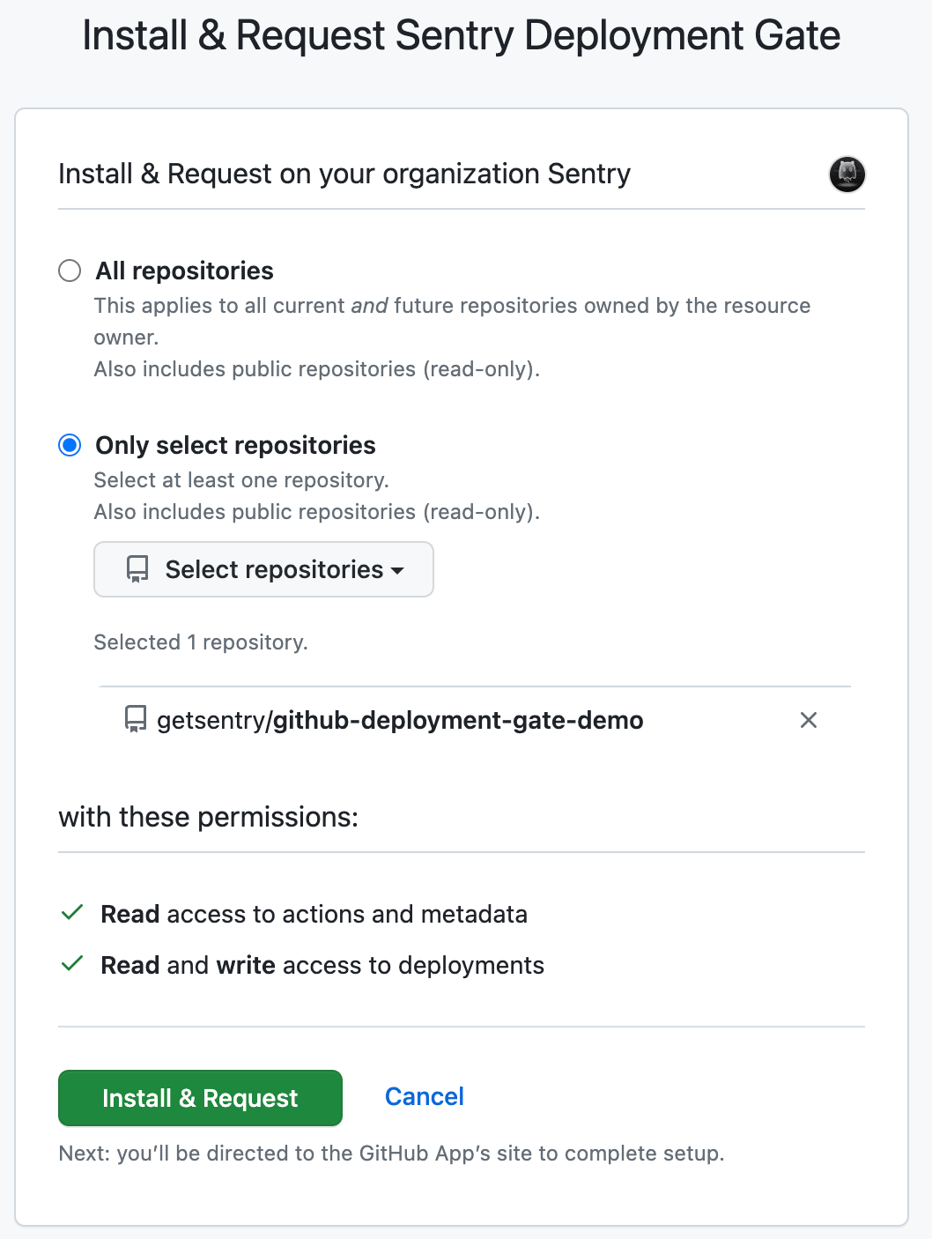Click the Sentry organization avatar icon
Viewport: 932px width, 1239px height.
click(846, 174)
